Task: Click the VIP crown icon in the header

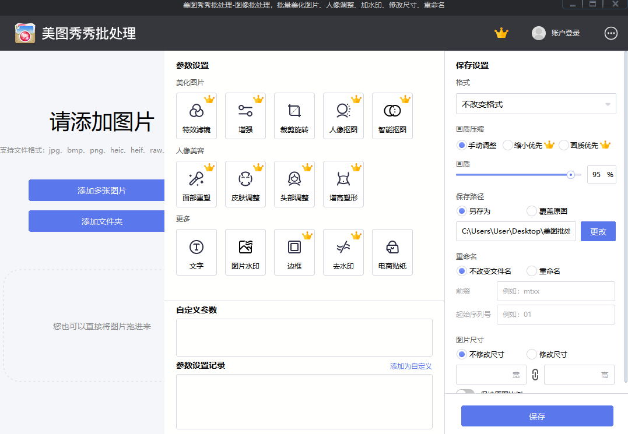Action: [501, 33]
